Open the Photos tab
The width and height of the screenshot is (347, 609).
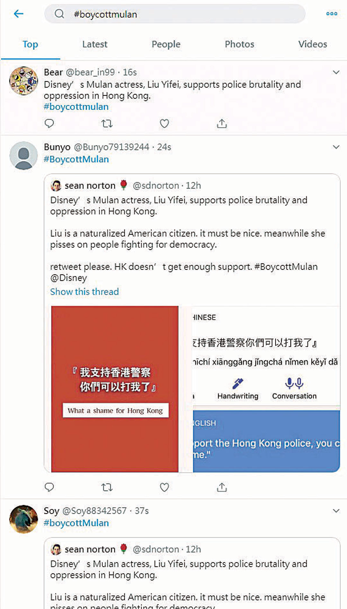pyautogui.click(x=239, y=44)
